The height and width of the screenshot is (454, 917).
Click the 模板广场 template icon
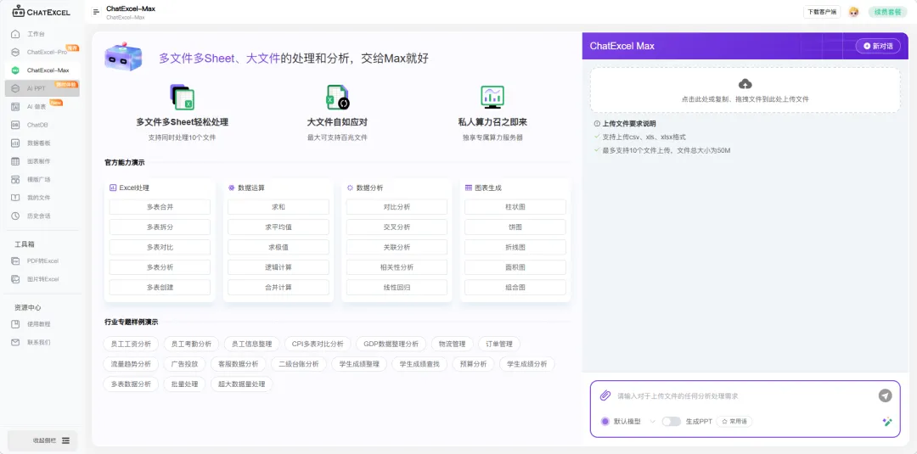click(16, 179)
